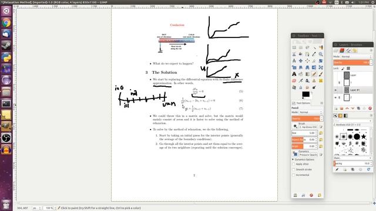
Task: Click the black foreground color swatch
Action: pyautogui.click(x=305, y=94)
